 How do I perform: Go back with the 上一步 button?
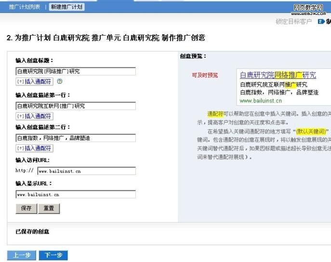22,255
